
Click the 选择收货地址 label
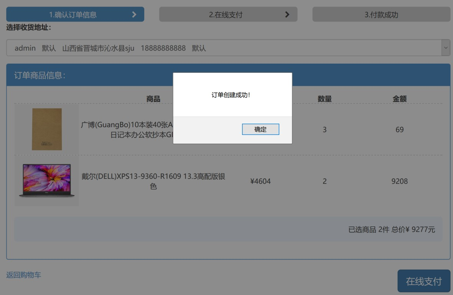[x=29, y=28]
